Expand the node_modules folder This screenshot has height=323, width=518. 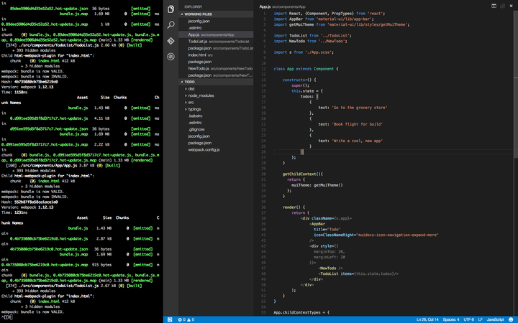point(201,95)
